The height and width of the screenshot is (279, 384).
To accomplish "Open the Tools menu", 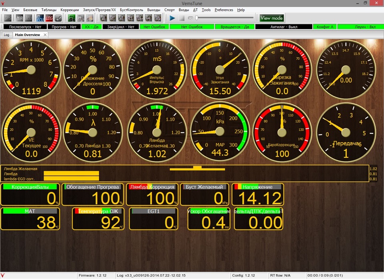I will [x=206, y=10].
